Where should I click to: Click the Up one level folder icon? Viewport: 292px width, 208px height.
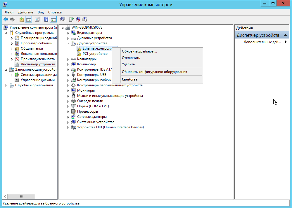click(21, 20)
